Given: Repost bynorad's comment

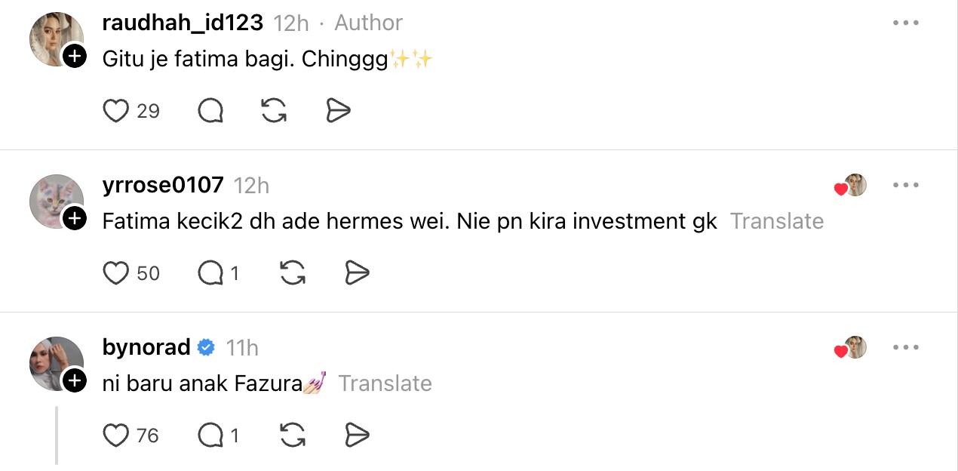Looking at the screenshot, I should coord(292,436).
